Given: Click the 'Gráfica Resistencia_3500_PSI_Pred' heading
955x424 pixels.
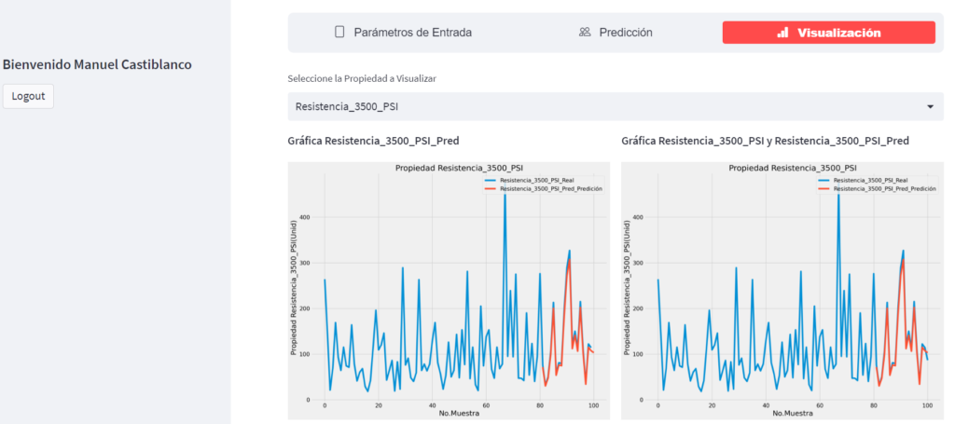Looking at the screenshot, I should [373, 141].
